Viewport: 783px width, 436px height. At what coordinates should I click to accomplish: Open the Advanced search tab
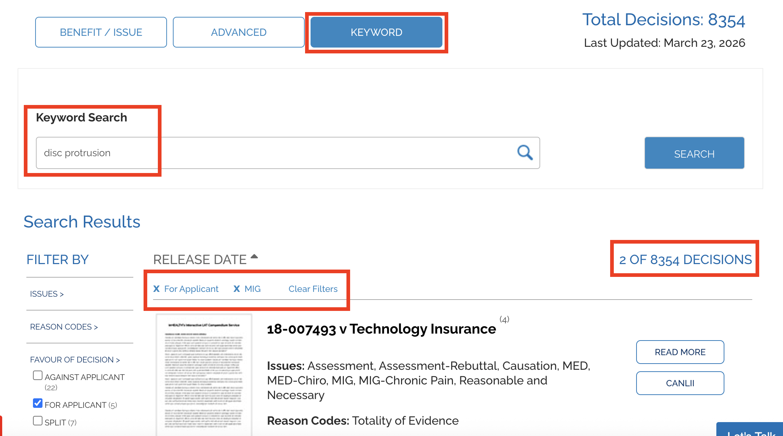pos(238,32)
